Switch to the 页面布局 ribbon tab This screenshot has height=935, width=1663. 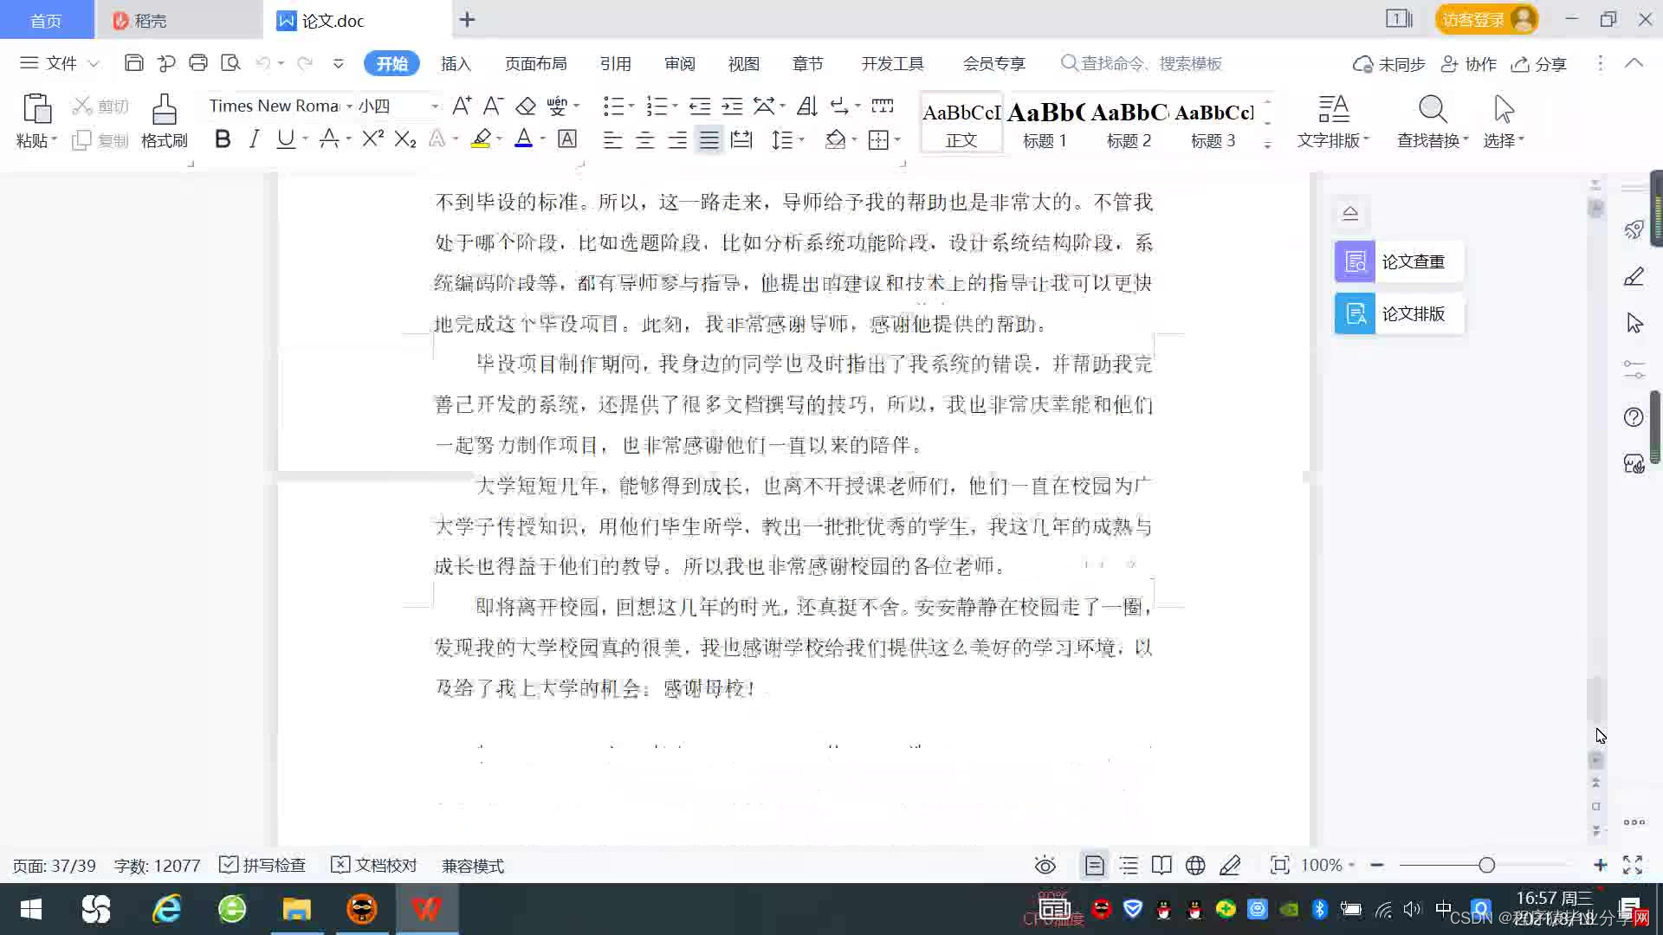click(x=535, y=64)
